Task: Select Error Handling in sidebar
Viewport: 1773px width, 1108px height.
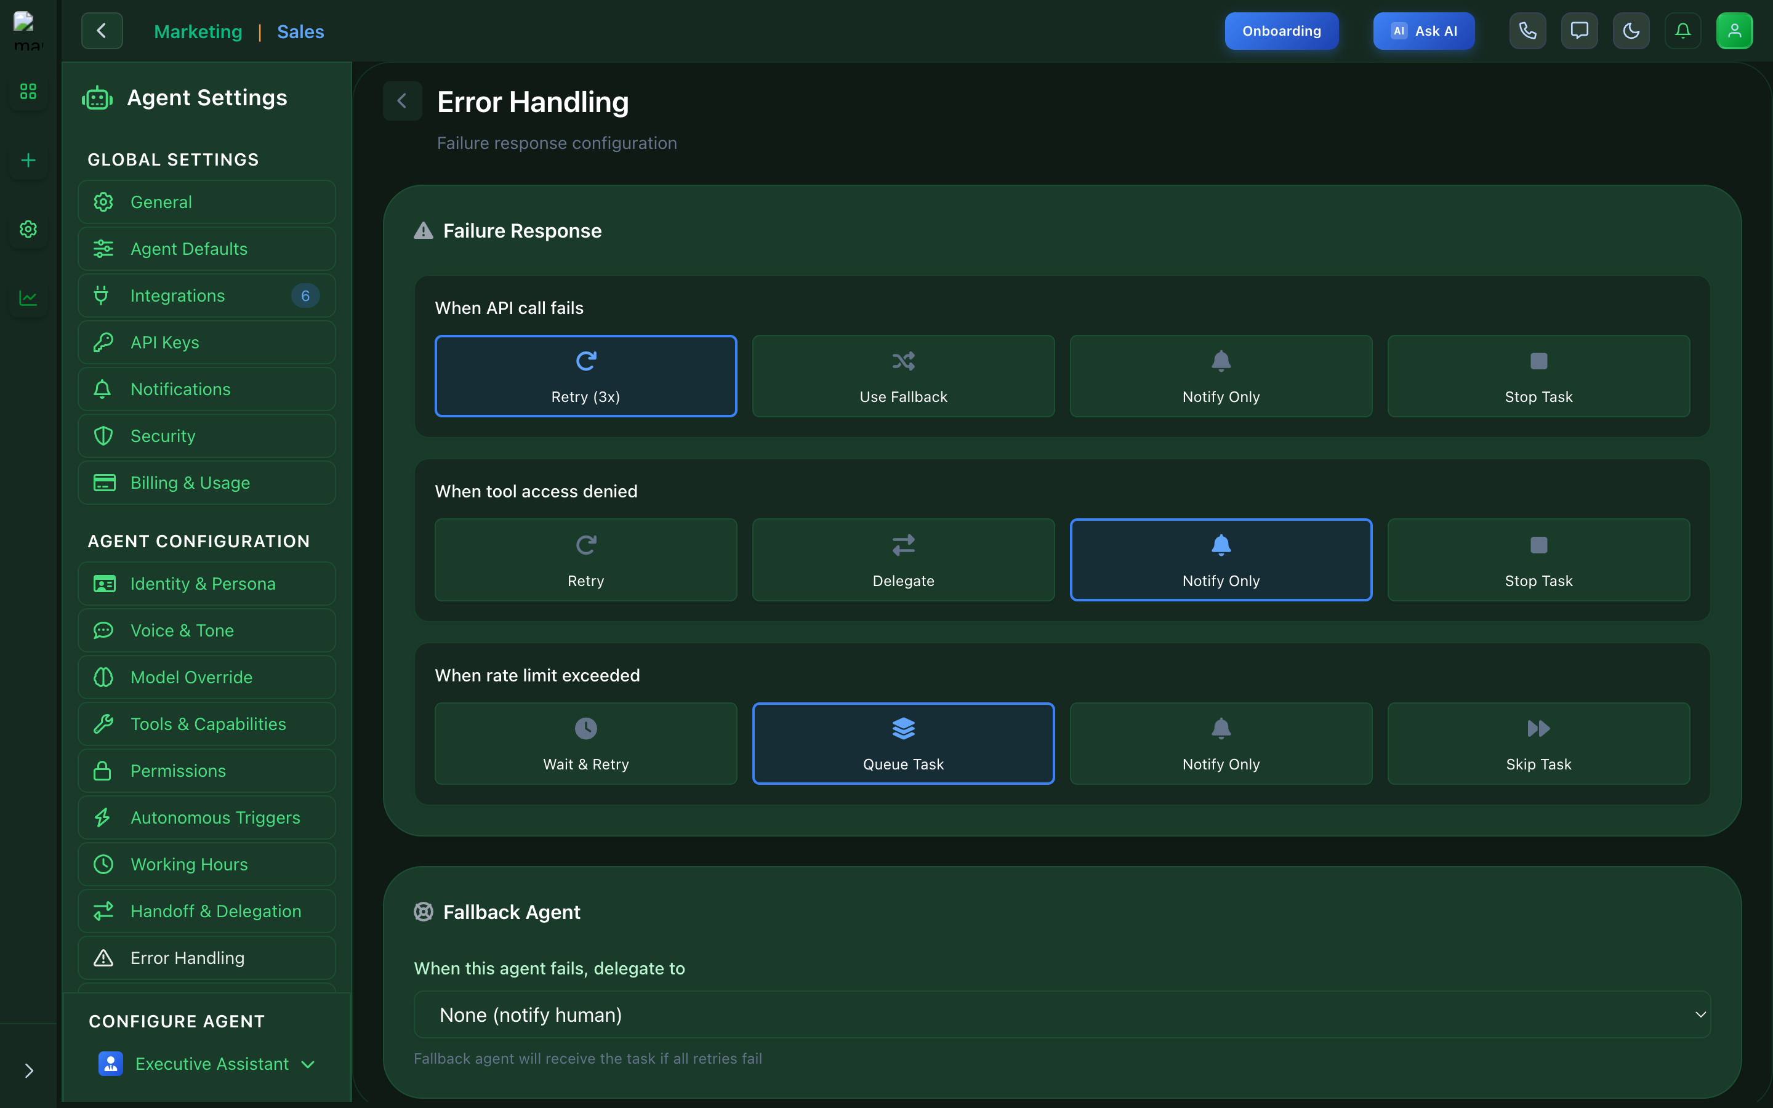Action: (207, 958)
